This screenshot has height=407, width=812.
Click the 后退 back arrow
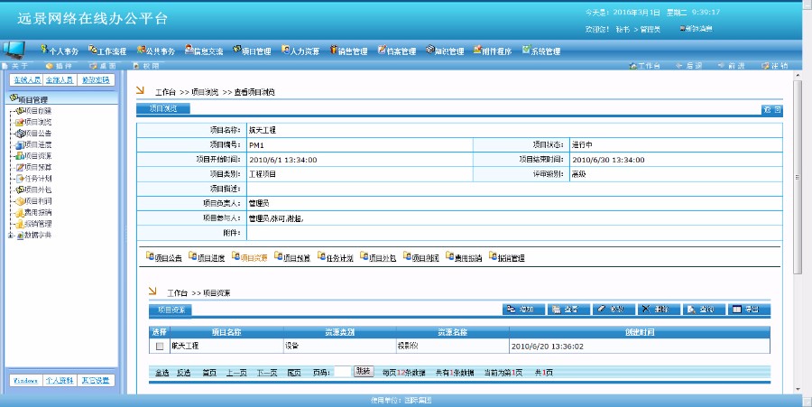[688, 66]
